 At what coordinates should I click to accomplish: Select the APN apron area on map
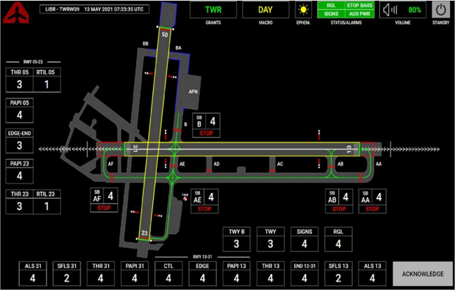pos(193,91)
